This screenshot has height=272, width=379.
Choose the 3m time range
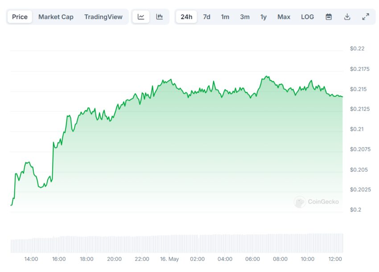coord(245,16)
